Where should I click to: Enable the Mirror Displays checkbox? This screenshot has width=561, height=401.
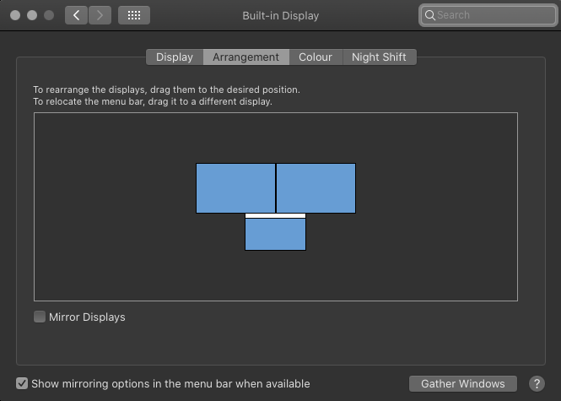click(x=40, y=317)
